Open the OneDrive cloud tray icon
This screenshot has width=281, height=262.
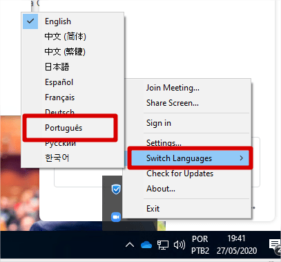(146, 245)
